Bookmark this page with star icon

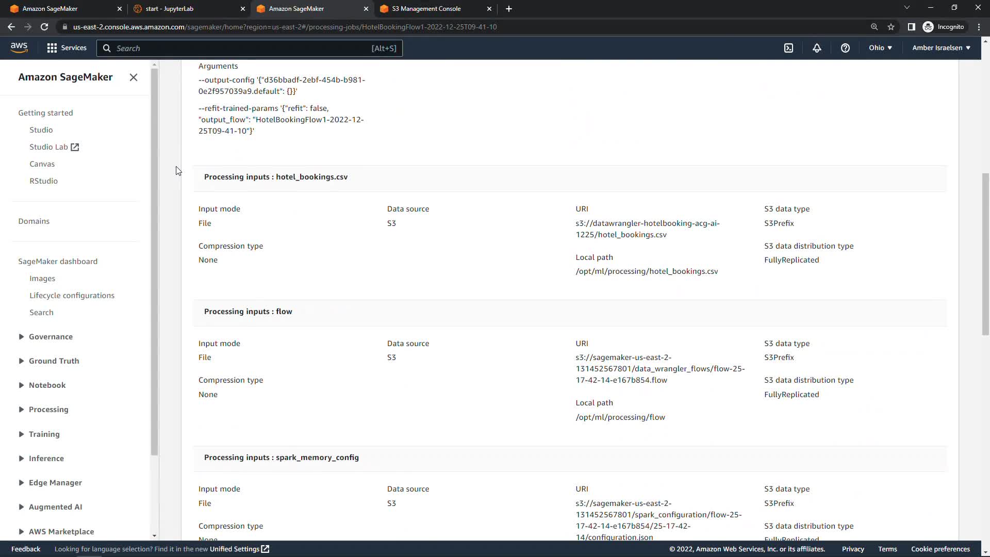click(x=891, y=27)
